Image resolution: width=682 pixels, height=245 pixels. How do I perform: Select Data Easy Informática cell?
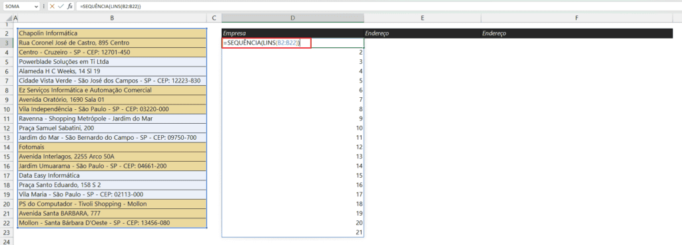(112, 176)
